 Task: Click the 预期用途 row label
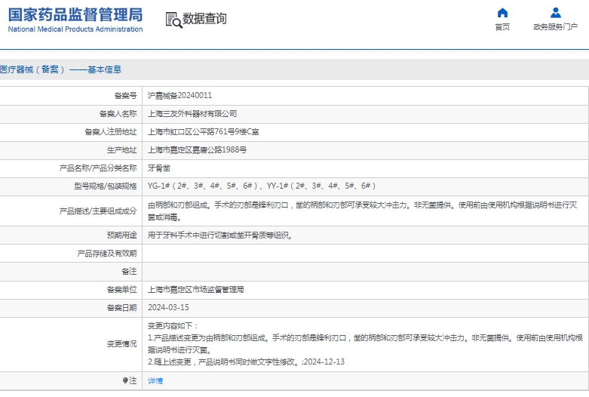(x=121, y=235)
